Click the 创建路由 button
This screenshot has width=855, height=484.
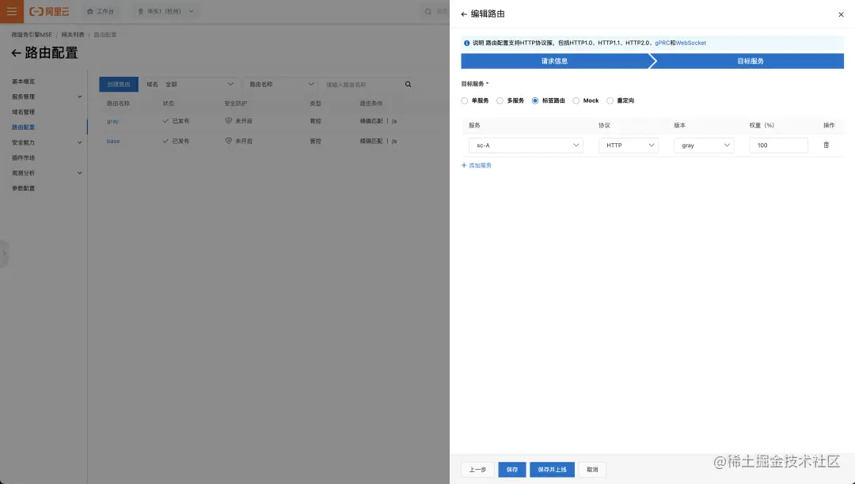pyautogui.click(x=119, y=85)
